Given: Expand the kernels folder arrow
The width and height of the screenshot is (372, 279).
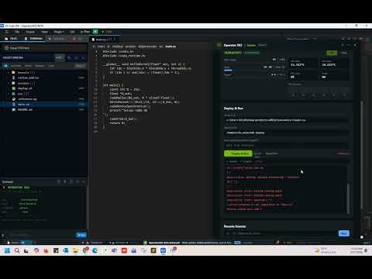Looking at the screenshot, I should pos(9,73).
